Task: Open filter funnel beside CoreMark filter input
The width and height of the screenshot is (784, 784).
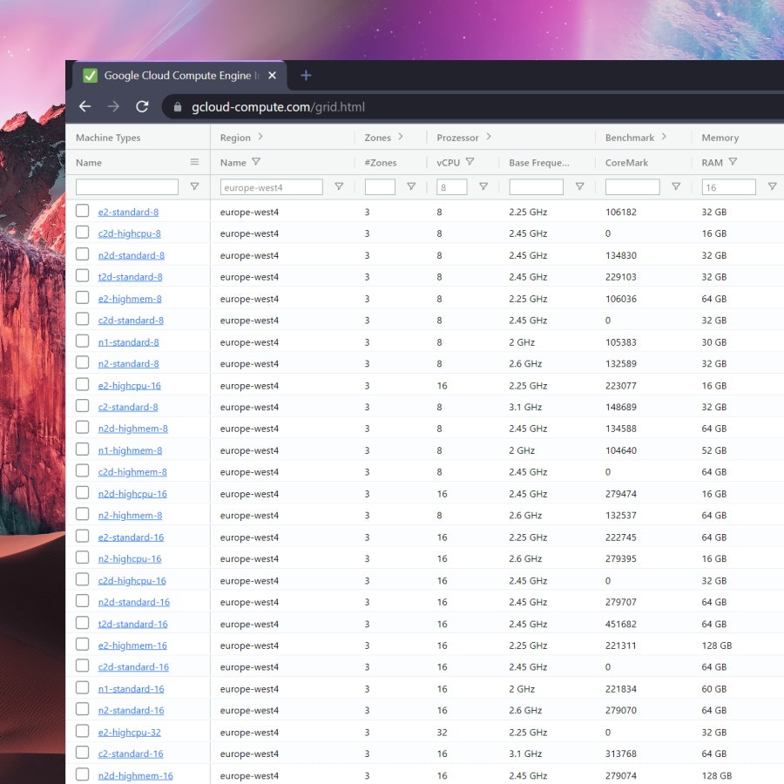Action: coord(676,186)
